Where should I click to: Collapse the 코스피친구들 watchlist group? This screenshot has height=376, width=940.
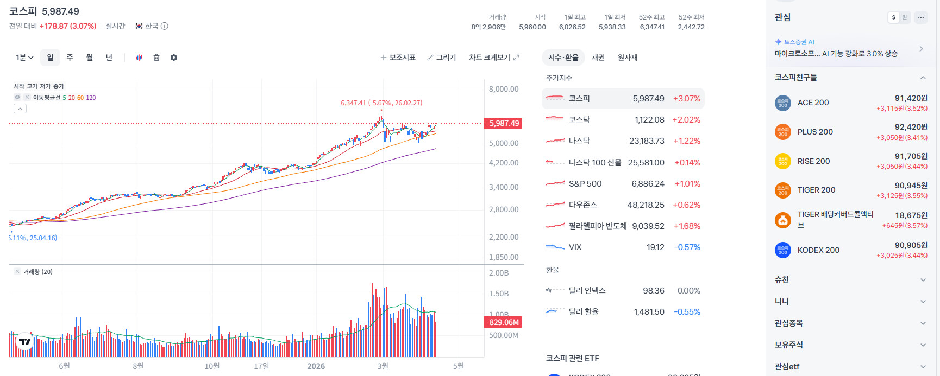(x=923, y=78)
